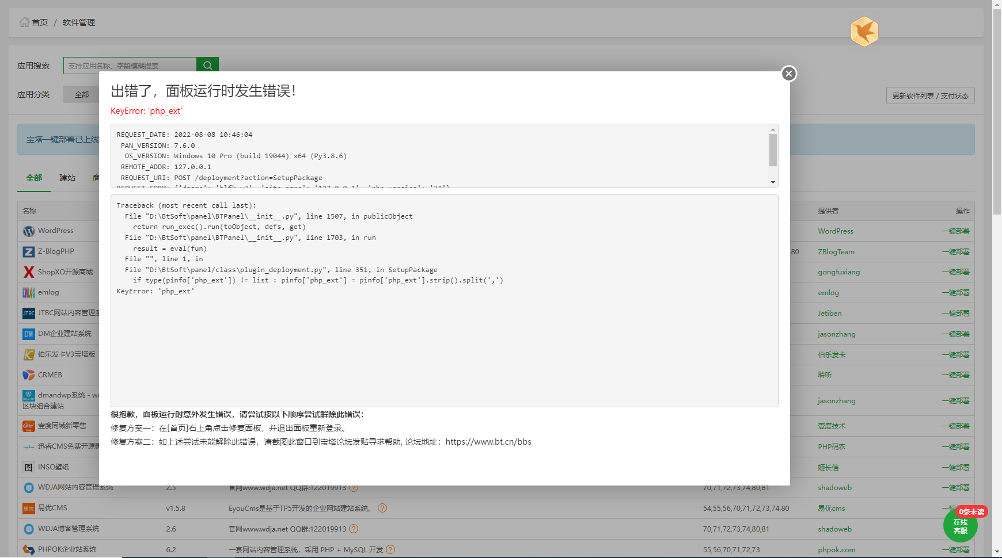
Task: Click the PHPOK企业站系统 icon
Action: 29,550
